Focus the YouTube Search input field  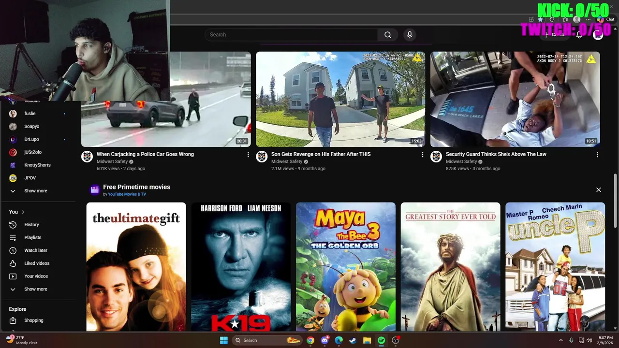coord(291,35)
